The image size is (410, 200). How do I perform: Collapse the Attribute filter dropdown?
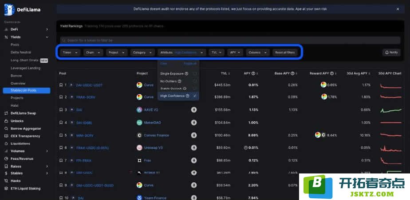click(182, 52)
